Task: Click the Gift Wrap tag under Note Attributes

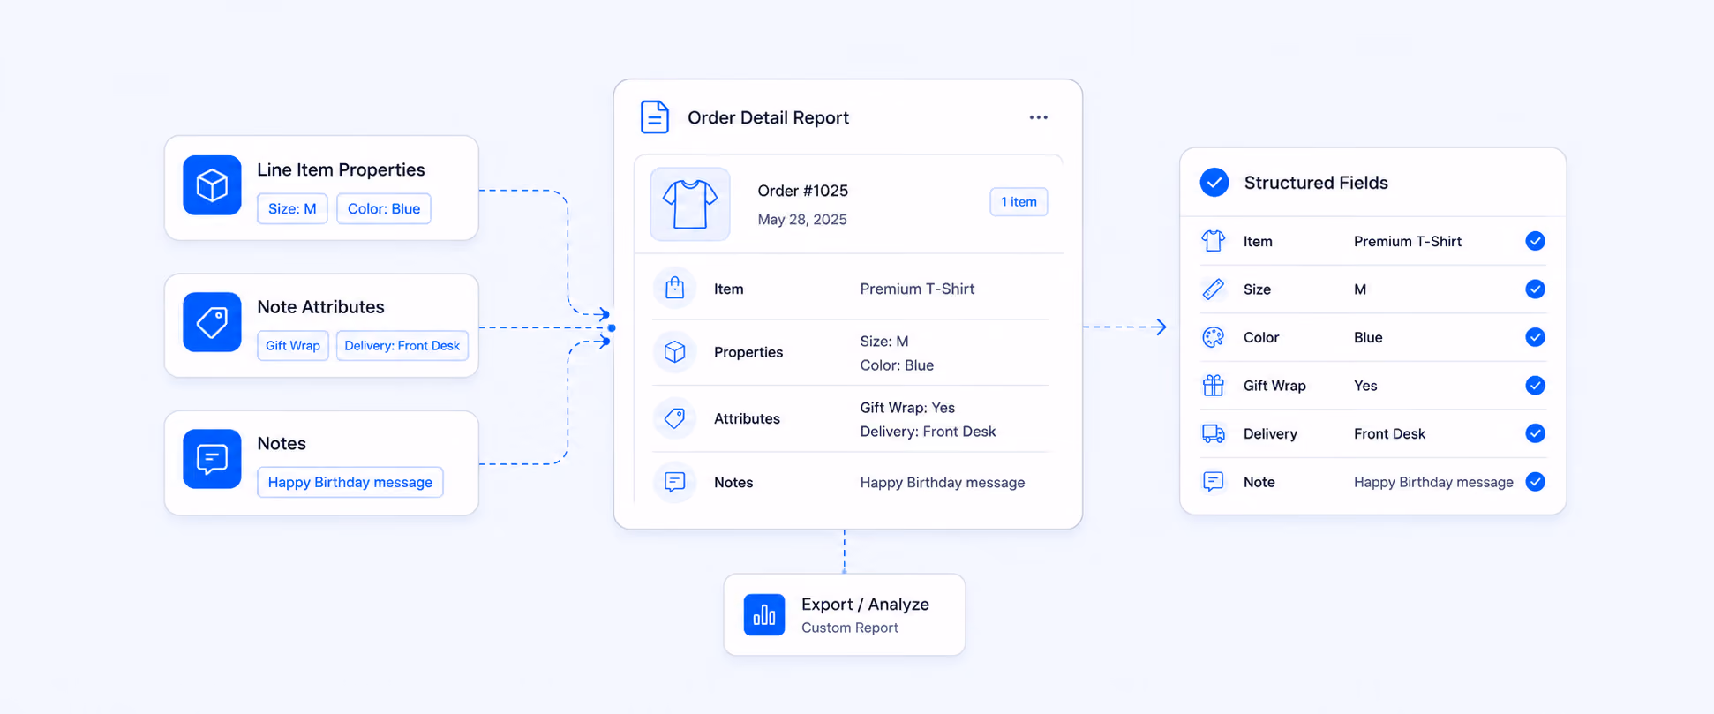Action: (293, 345)
